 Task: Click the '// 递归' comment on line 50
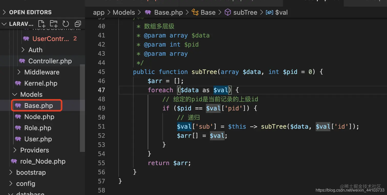pos(188,117)
